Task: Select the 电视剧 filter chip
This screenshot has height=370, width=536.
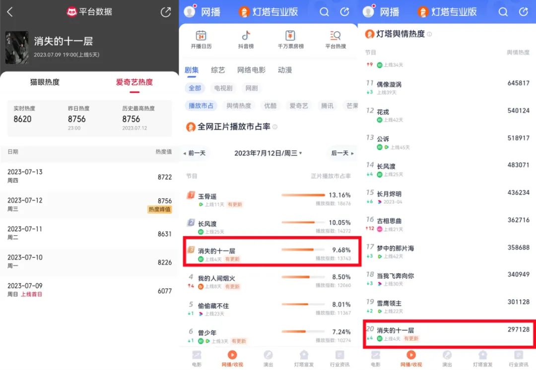Action: click(x=223, y=88)
